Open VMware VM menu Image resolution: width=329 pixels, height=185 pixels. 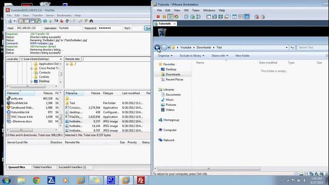[186, 10]
